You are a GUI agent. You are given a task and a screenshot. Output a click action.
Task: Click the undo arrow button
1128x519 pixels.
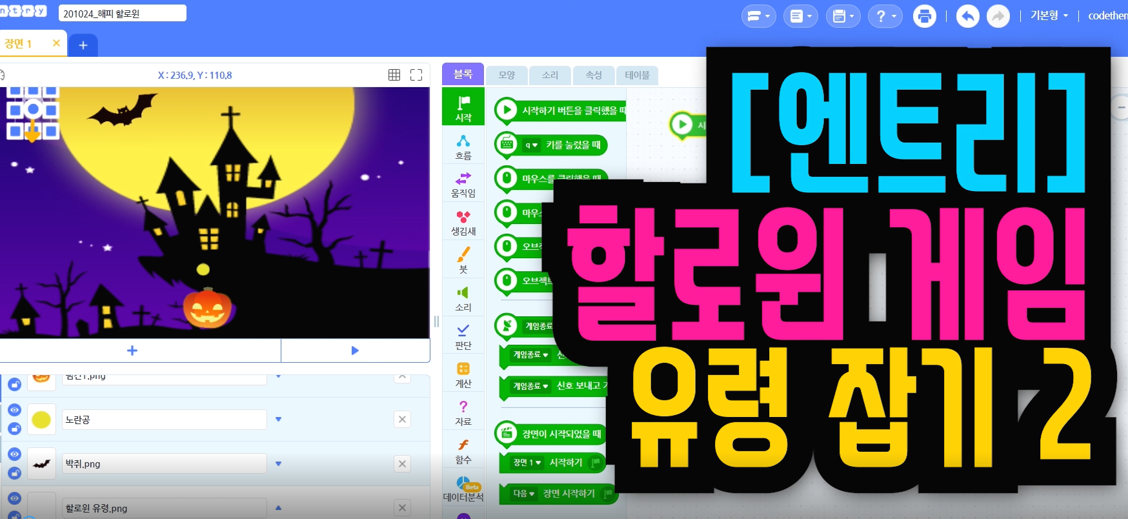967,16
